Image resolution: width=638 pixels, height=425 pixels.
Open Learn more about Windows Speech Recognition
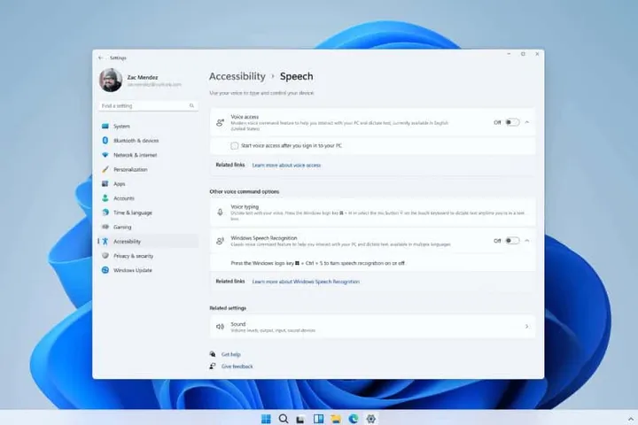click(x=306, y=282)
